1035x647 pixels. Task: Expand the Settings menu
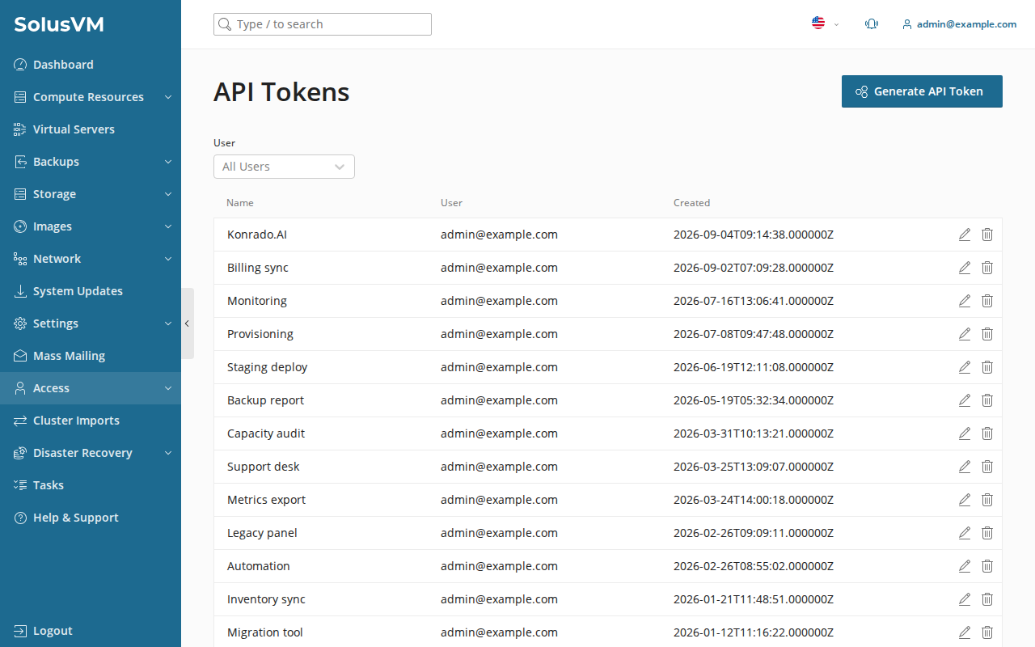[x=91, y=323]
